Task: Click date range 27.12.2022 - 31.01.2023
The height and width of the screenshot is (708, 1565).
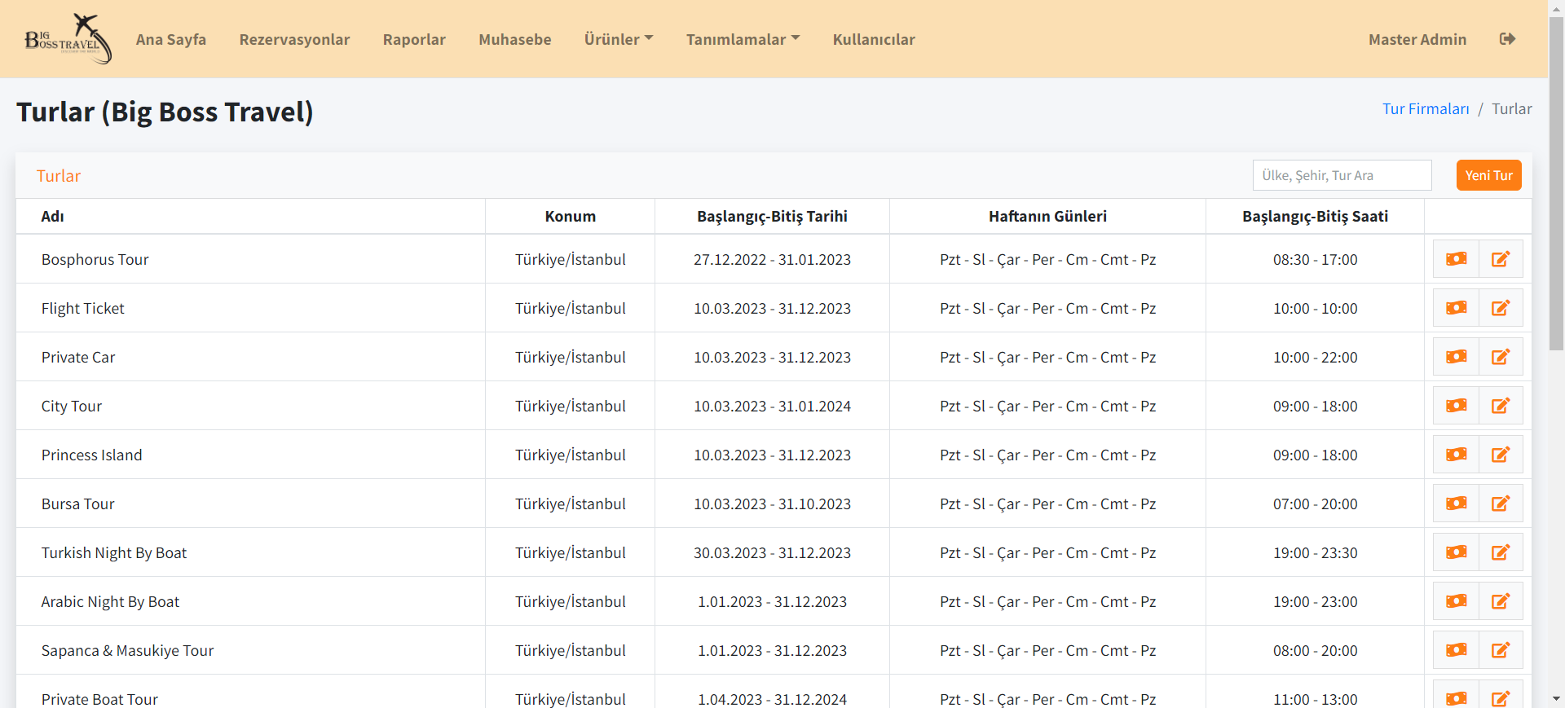Action: (x=772, y=259)
